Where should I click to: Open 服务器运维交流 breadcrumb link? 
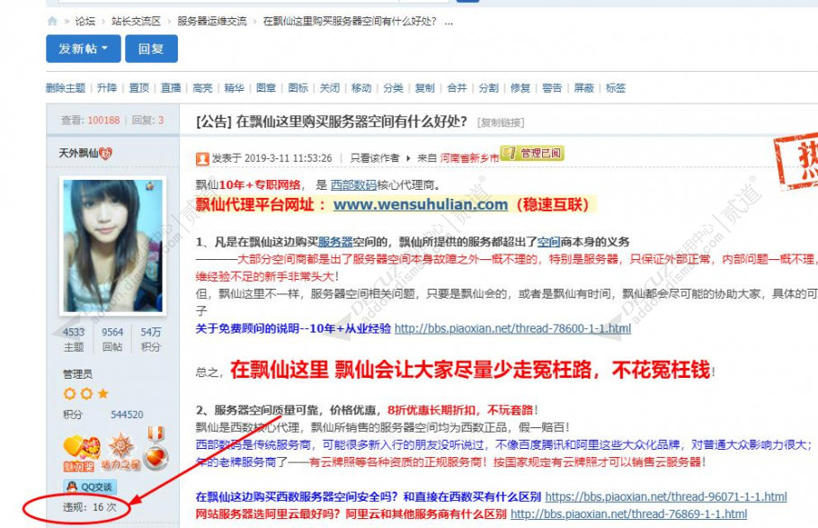click(212, 22)
